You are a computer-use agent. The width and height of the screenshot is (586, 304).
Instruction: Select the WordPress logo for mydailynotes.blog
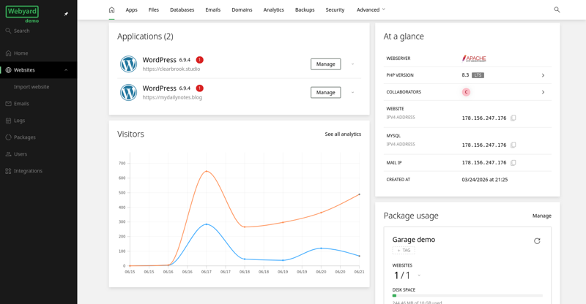tap(128, 92)
